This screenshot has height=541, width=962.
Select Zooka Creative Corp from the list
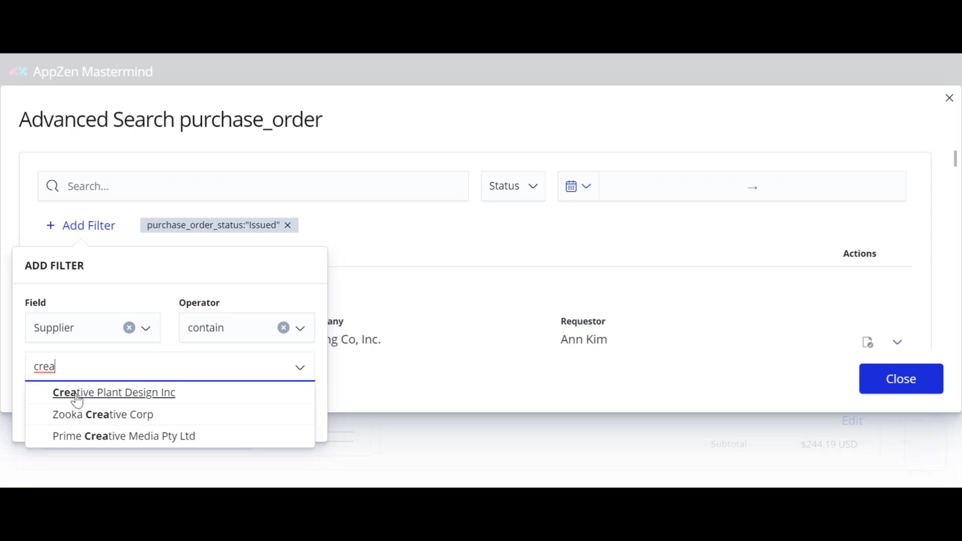103,414
